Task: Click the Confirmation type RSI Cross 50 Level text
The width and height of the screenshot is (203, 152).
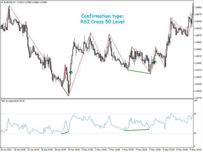Action: (102, 19)
